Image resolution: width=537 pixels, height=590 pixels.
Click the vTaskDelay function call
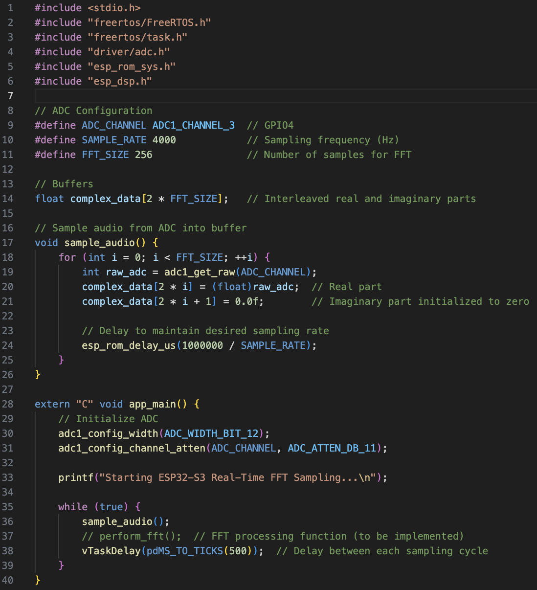tap(111, 551)
